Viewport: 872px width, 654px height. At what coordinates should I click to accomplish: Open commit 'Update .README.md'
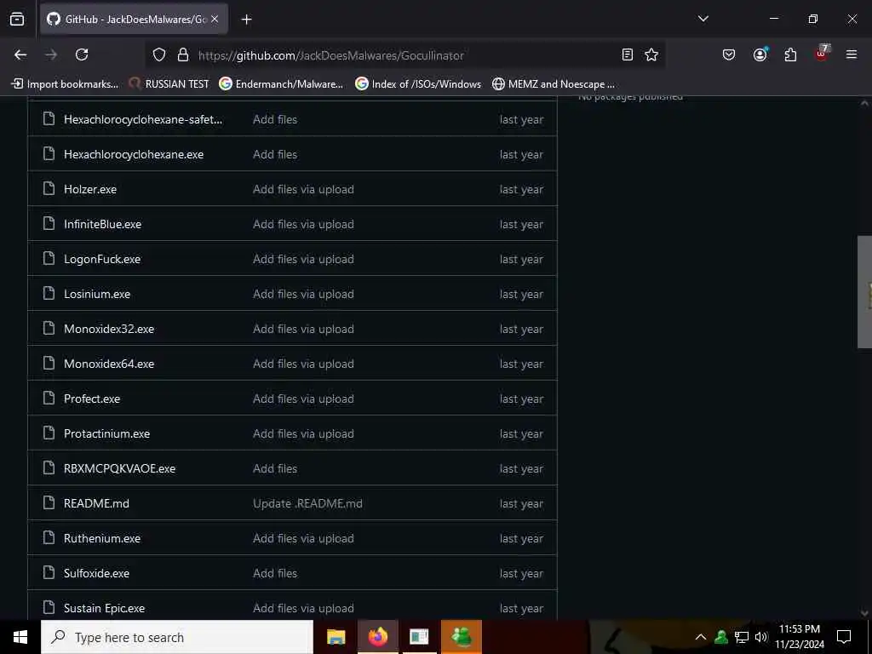click(x=307, y=504)
